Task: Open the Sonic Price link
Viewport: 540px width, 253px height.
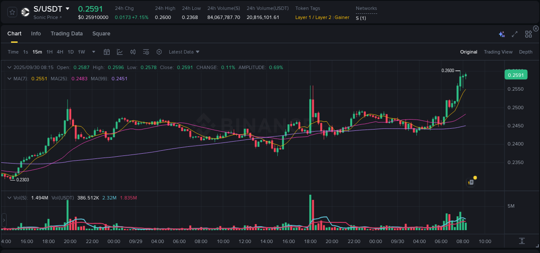Action: click(46, 17)
